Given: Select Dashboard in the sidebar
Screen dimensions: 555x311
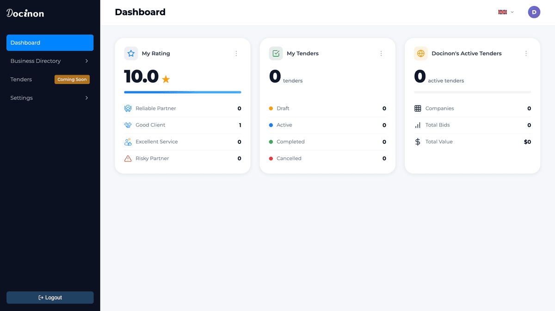Looking at the screenshot, I should [50, 42].
